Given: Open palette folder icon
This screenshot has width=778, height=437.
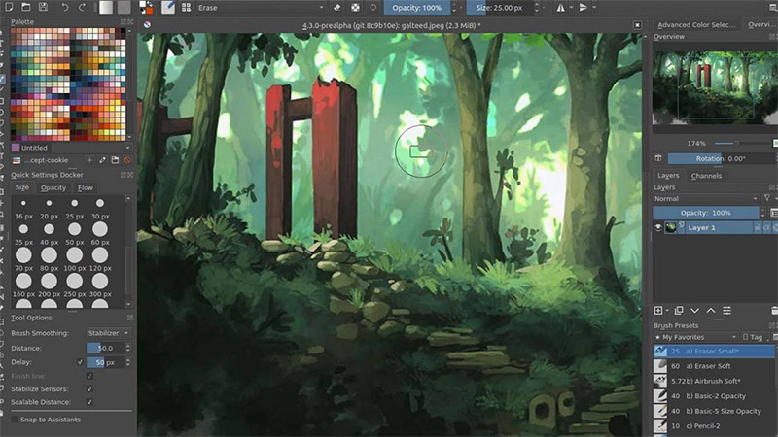Looking at the screenshot, I should pos(115,160).
